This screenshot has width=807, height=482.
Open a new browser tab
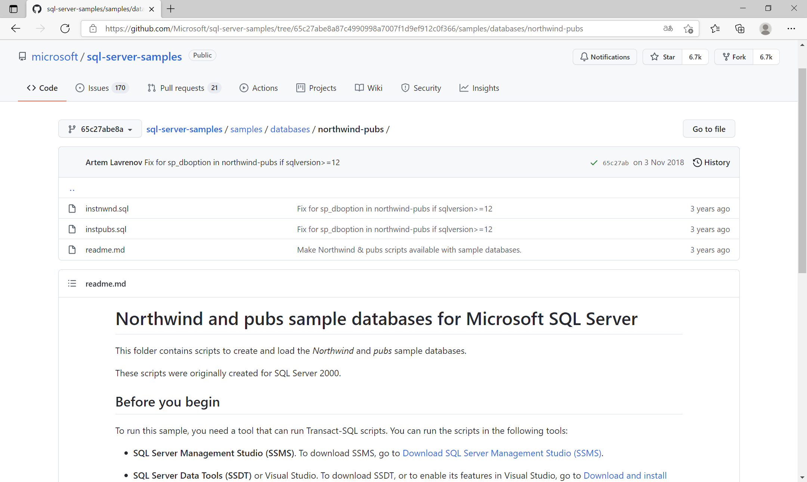[171, 9]
